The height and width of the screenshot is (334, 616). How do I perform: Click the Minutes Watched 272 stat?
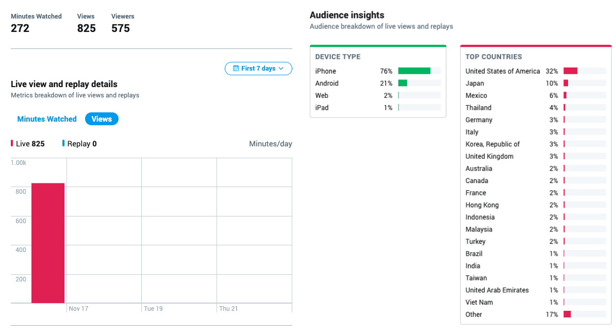pos(36,23)
